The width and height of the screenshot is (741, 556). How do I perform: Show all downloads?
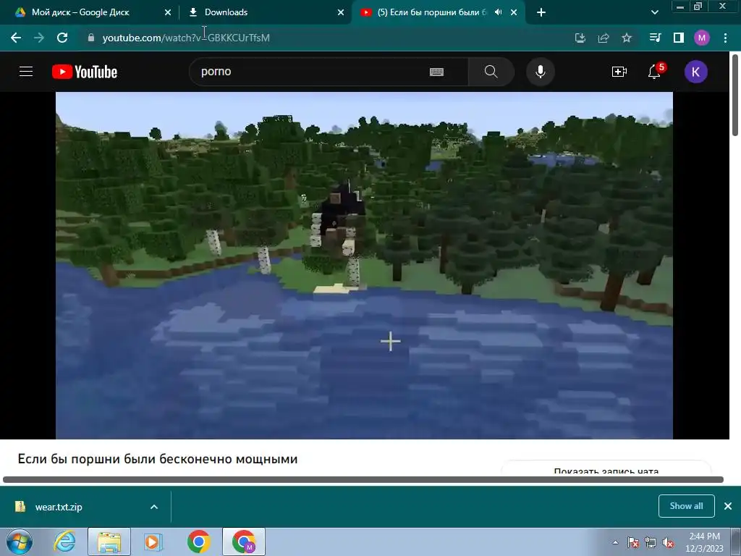click(686, 506)
